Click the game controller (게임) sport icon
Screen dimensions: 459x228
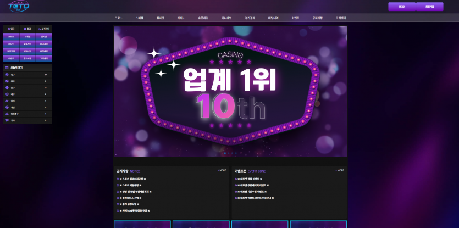[7, 108]
